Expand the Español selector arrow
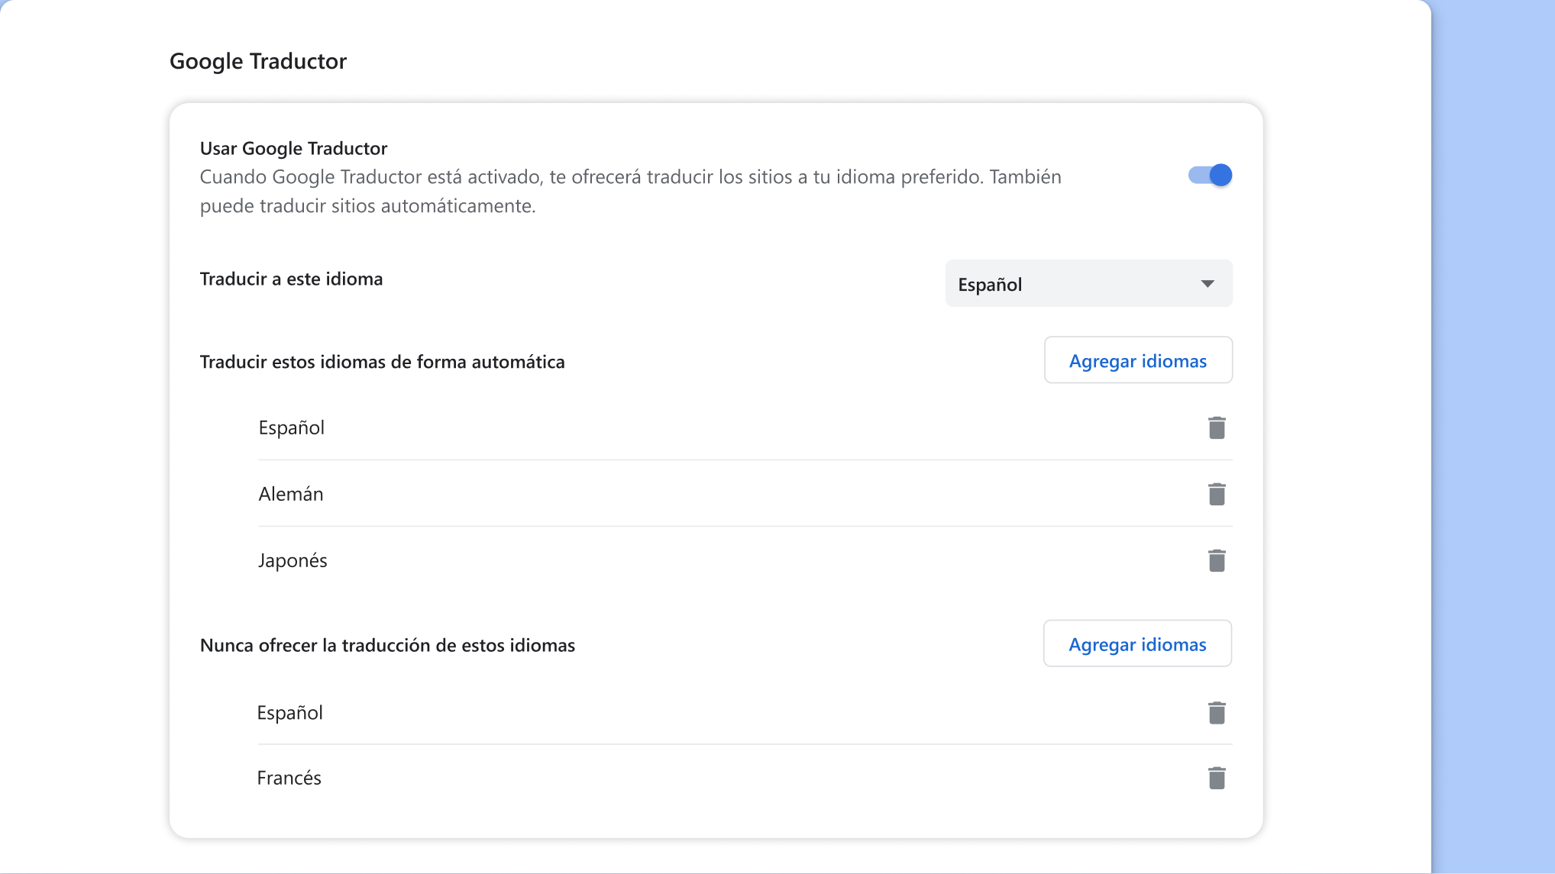This screenshot has height=874, width=1555. 1207,283
